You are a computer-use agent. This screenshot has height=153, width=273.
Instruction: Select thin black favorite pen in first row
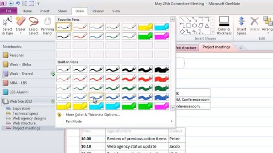(x=64, y=27)
